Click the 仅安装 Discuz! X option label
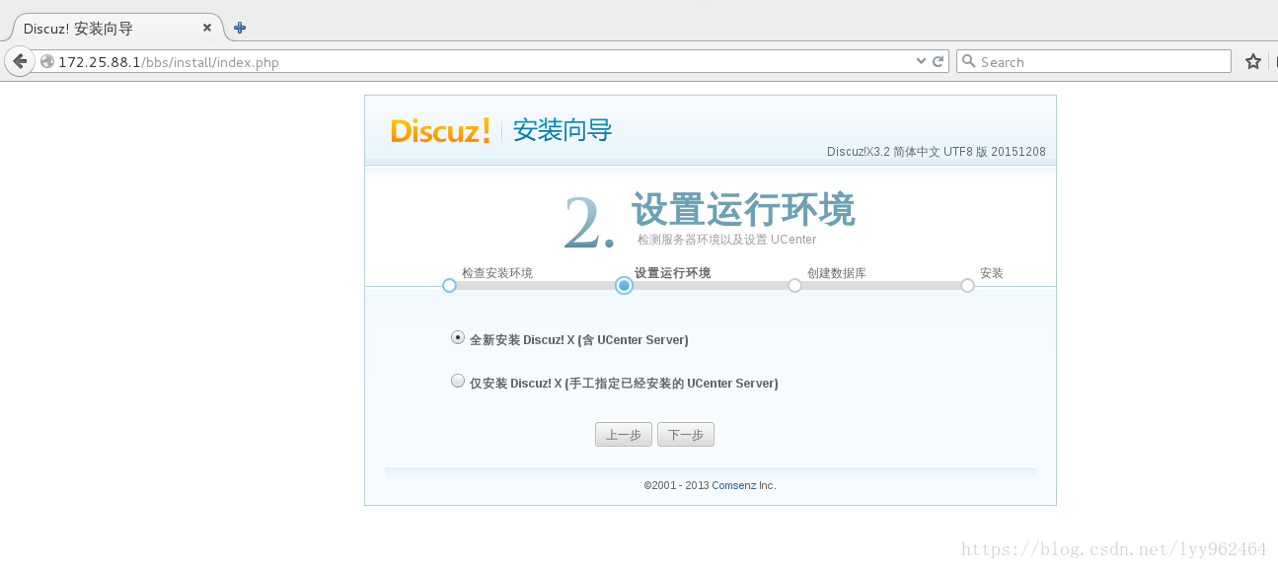 coord(624,384)
